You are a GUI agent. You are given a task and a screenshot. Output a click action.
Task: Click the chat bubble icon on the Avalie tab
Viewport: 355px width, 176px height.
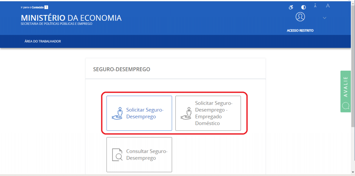point(346,106)
